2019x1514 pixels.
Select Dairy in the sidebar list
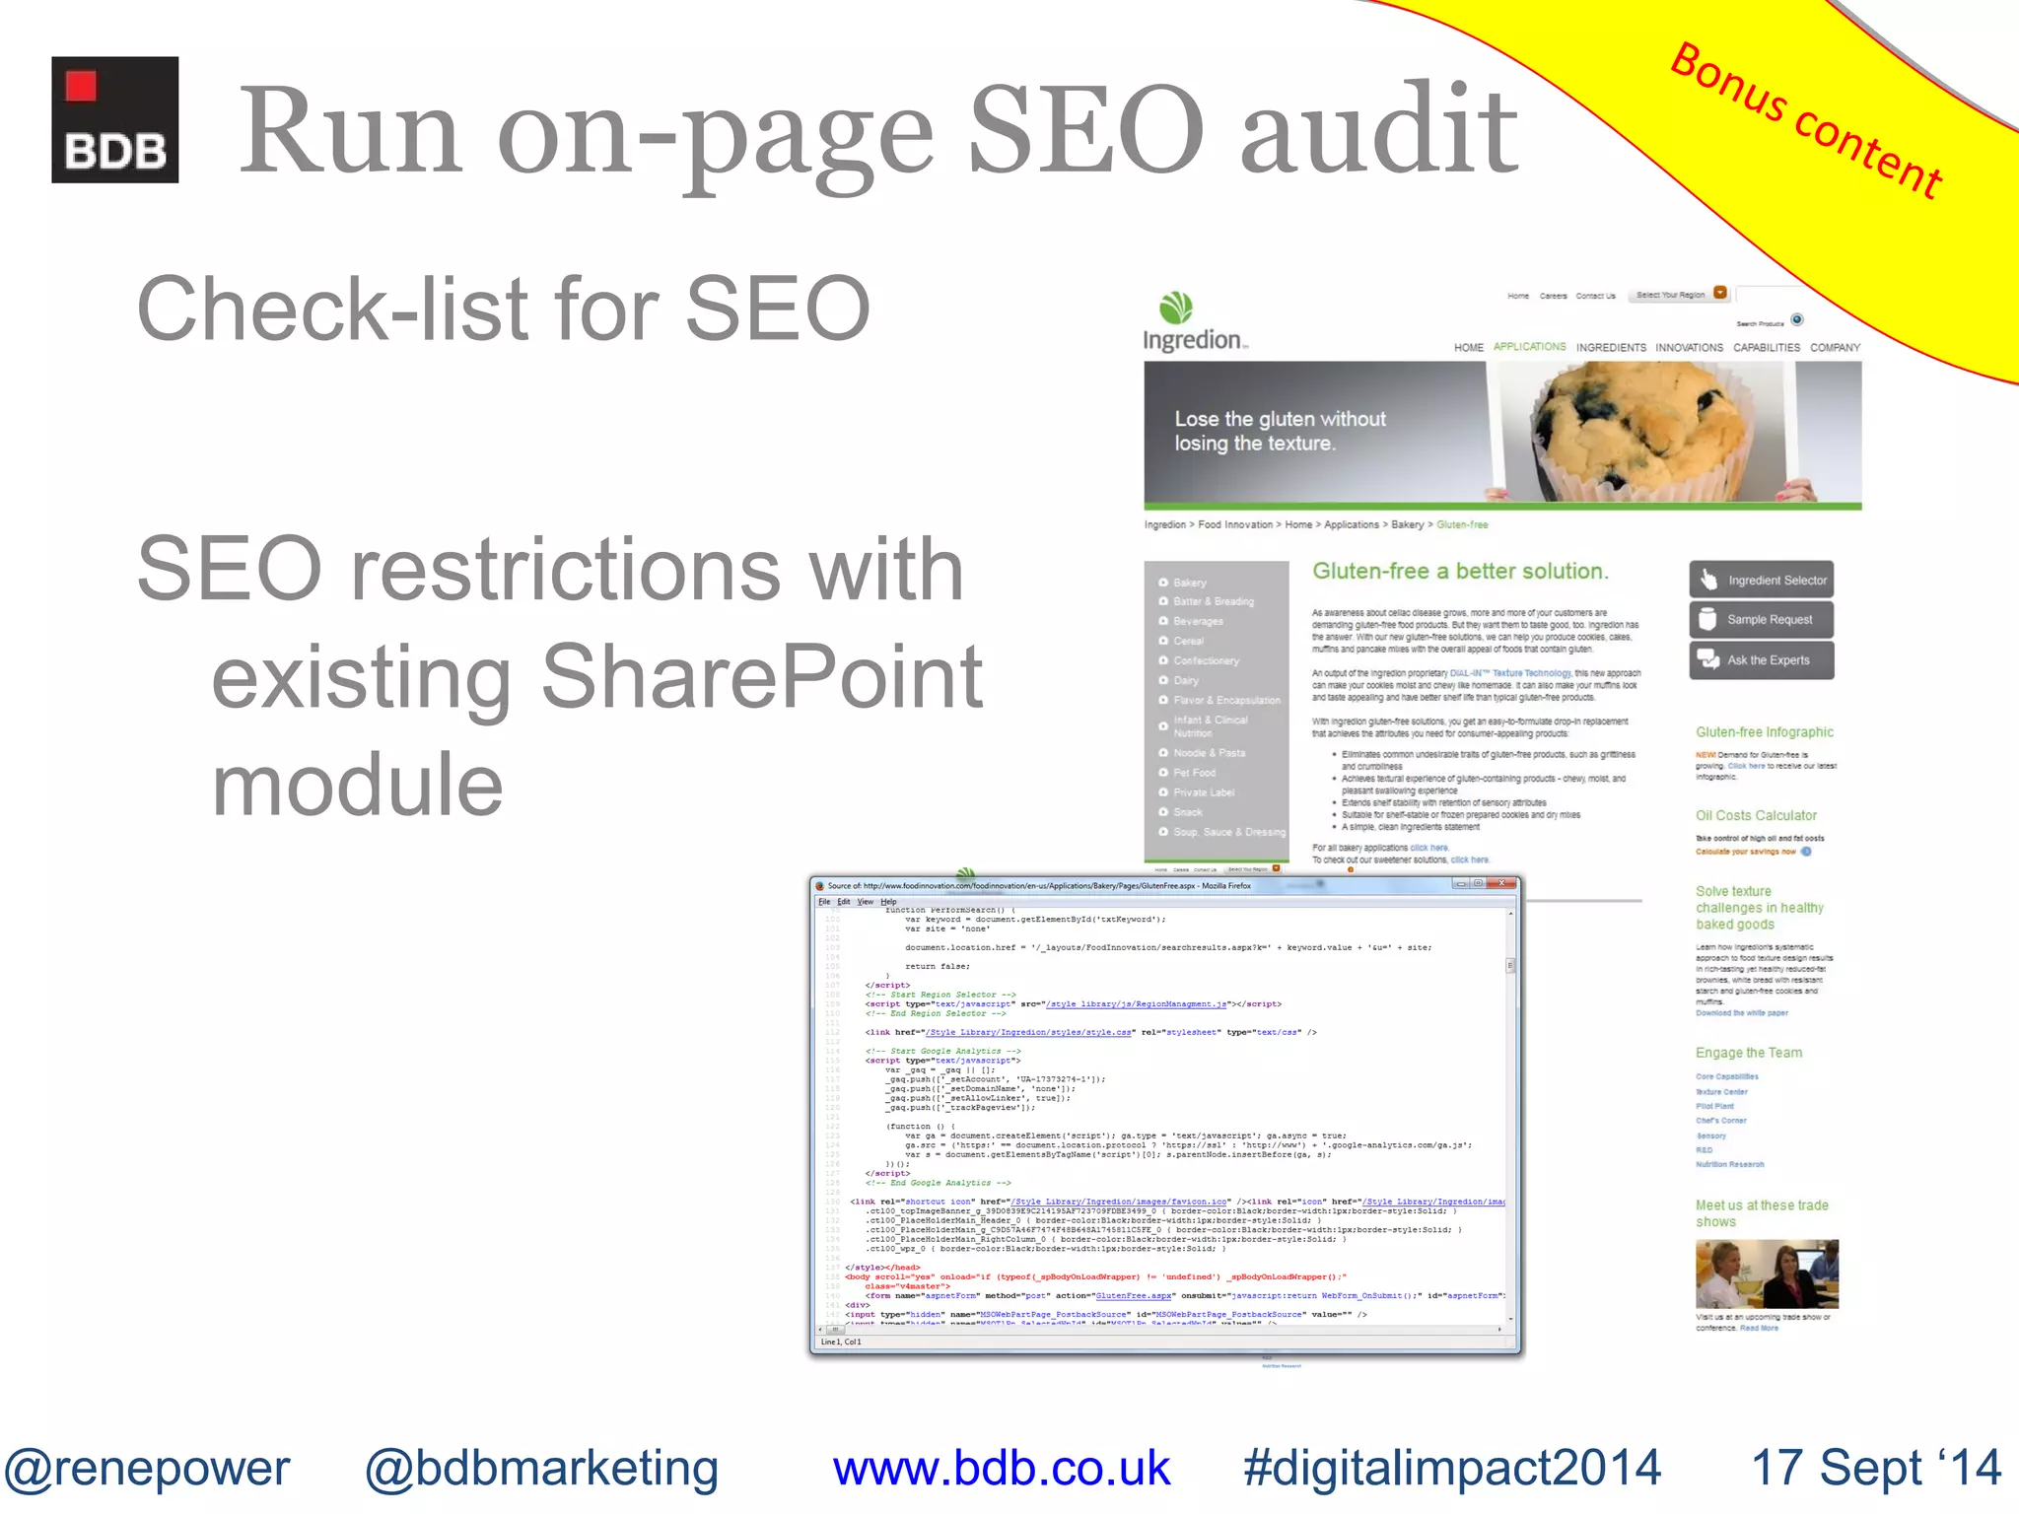pos(1186,680)
